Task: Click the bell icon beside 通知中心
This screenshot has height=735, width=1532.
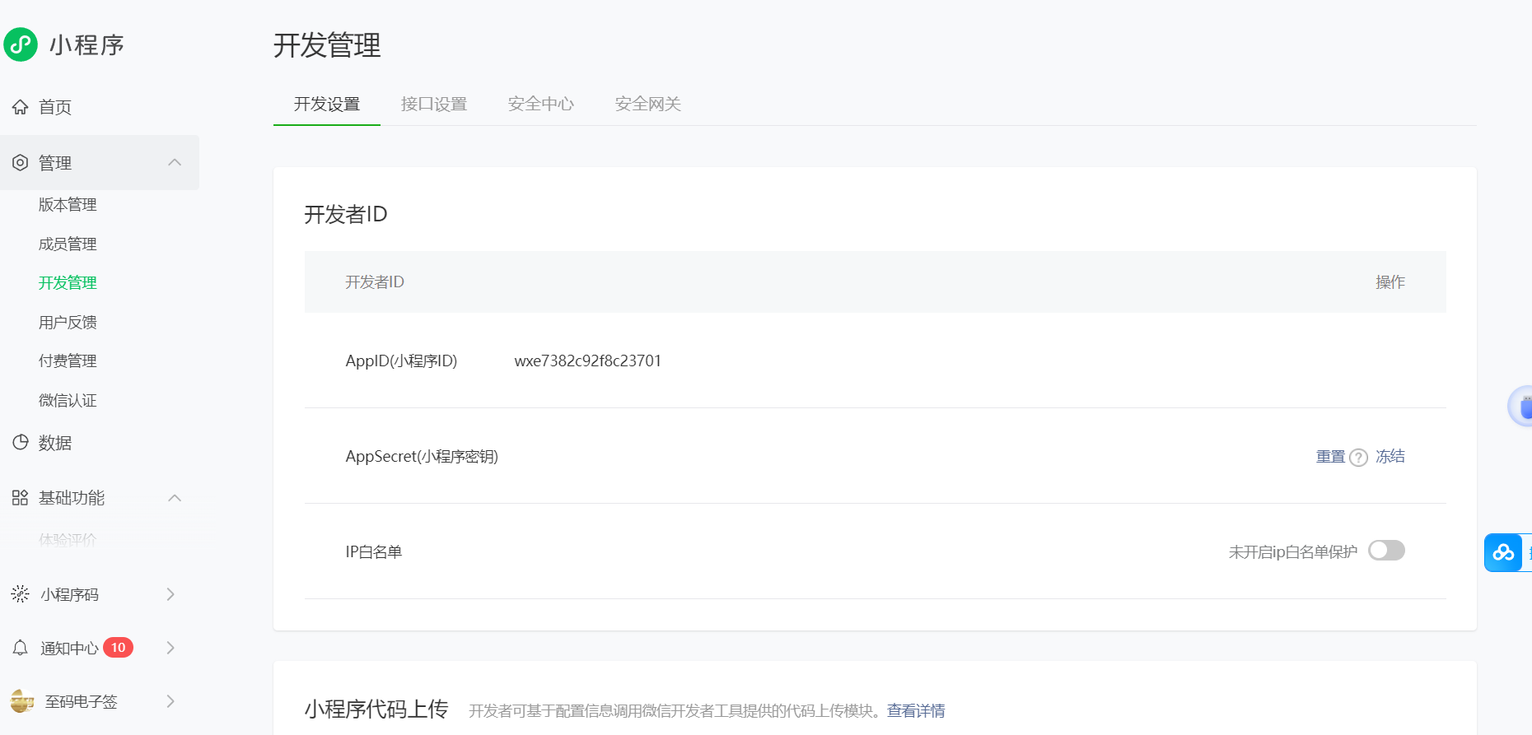Action: [20, 648]
